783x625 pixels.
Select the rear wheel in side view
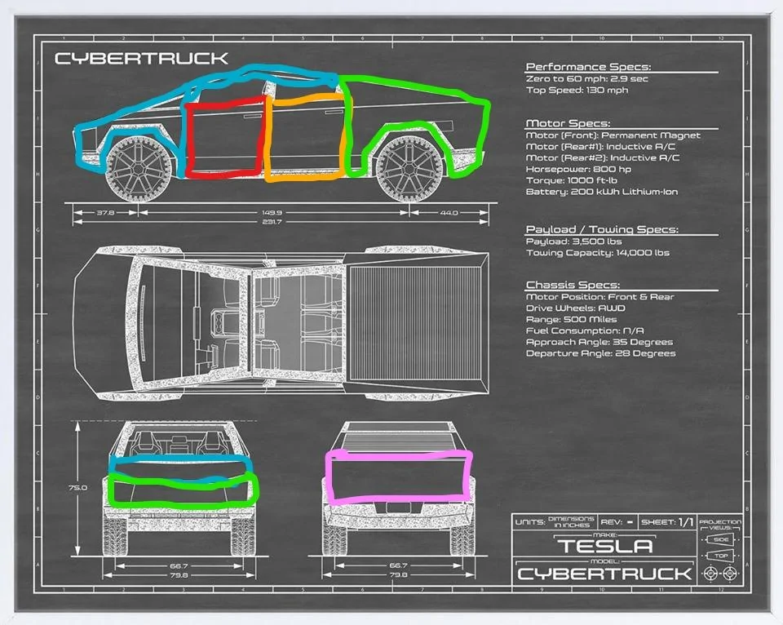tap(409, 168)
